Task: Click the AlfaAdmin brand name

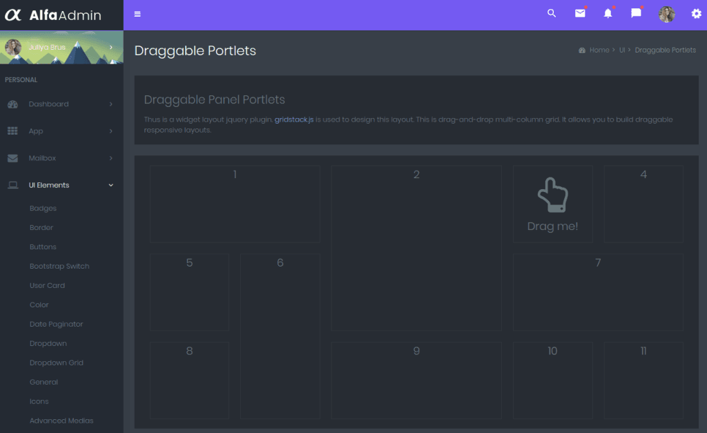Action: (66, 15)
